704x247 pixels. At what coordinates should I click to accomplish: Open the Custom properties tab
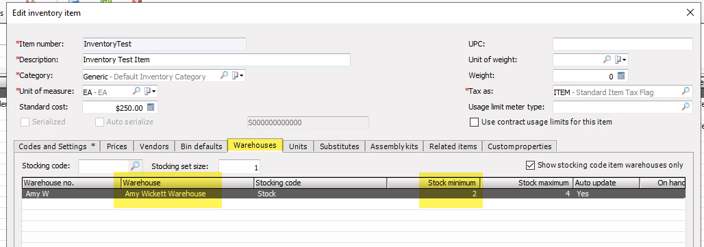click(520, 146)
